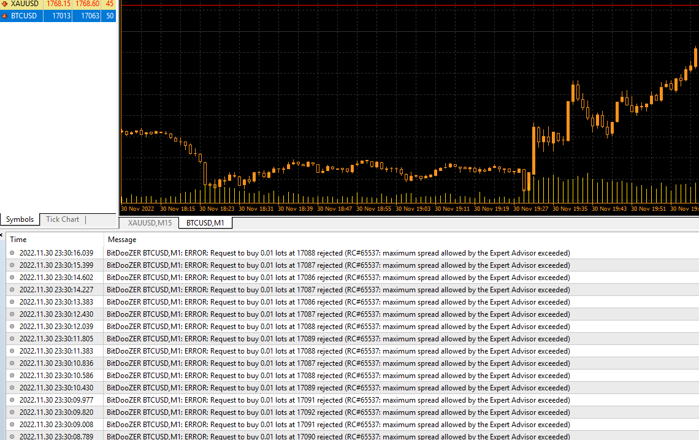
Task: Select the XAUUSD symbol row
Action: [x=58, y=4]
